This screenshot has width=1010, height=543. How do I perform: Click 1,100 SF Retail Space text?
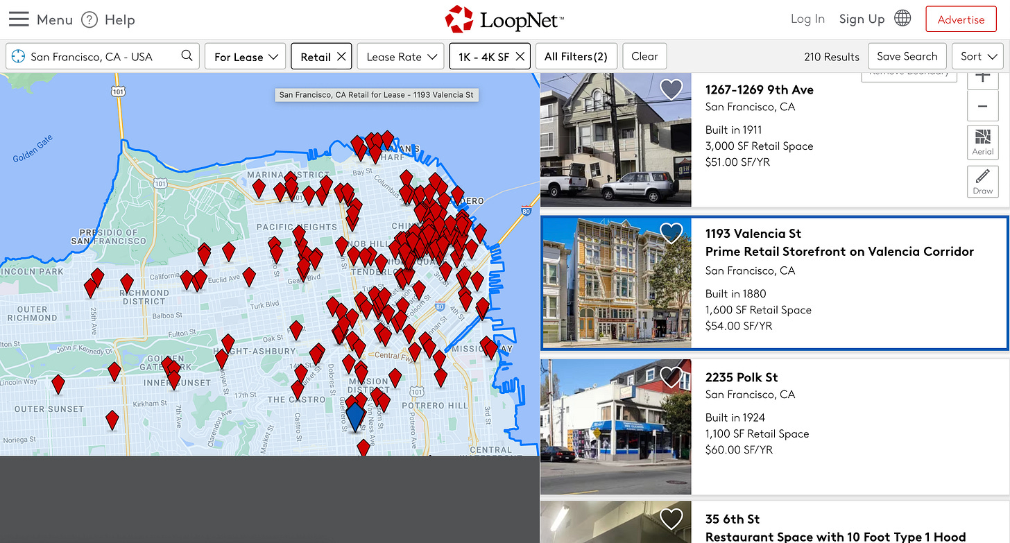coord(757,434)
